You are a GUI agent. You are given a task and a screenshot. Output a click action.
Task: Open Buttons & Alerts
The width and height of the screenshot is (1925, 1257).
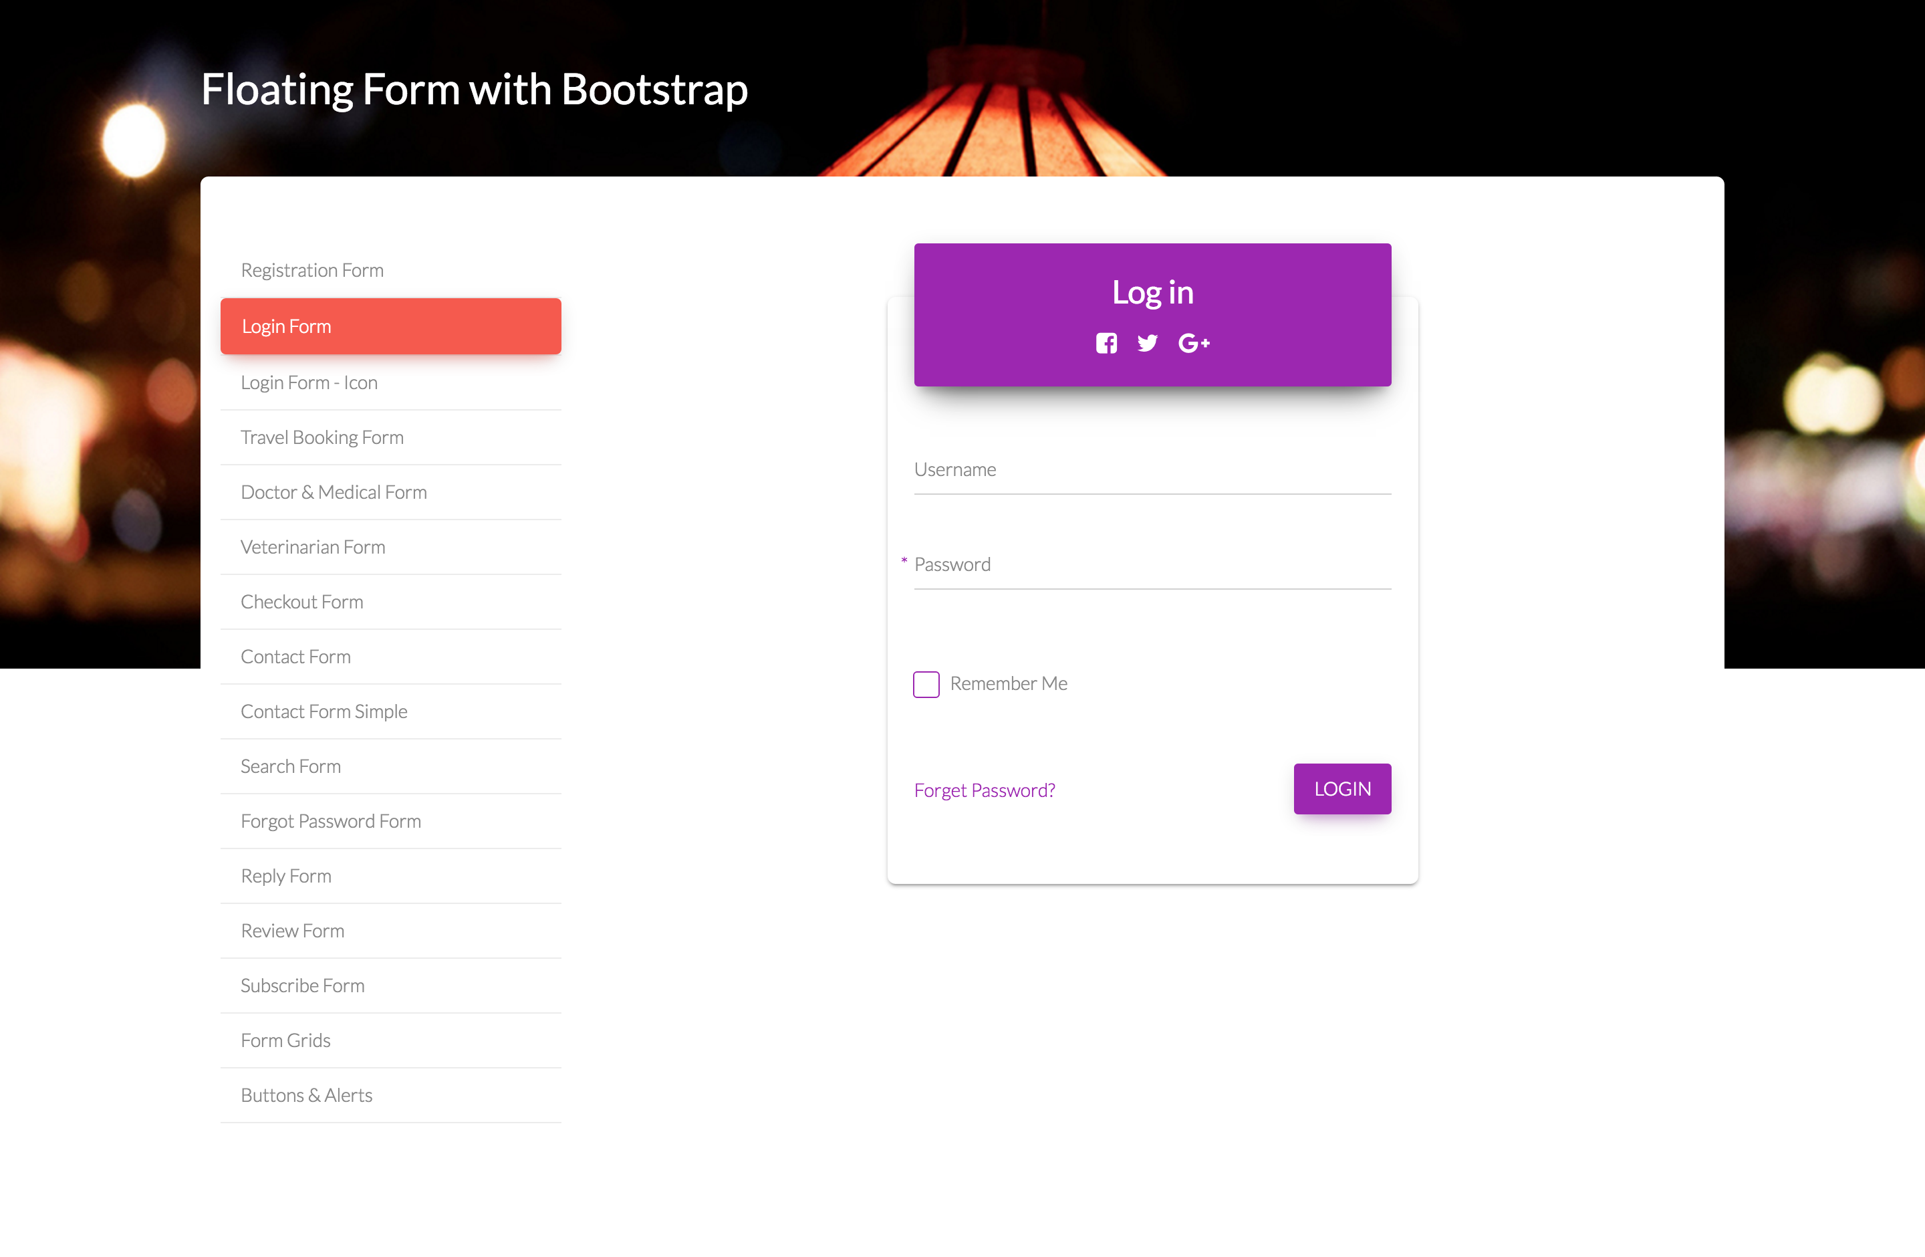click(390, 1095)
